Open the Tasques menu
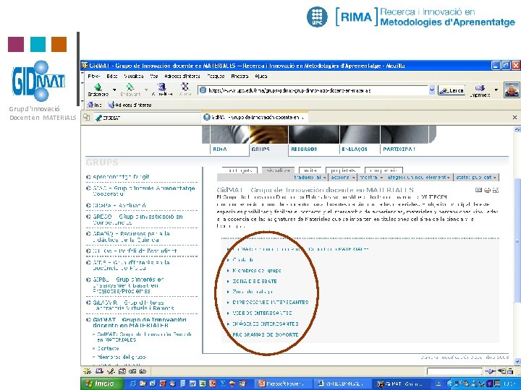This screenshot has width=521, height=390. coord(216,76)
